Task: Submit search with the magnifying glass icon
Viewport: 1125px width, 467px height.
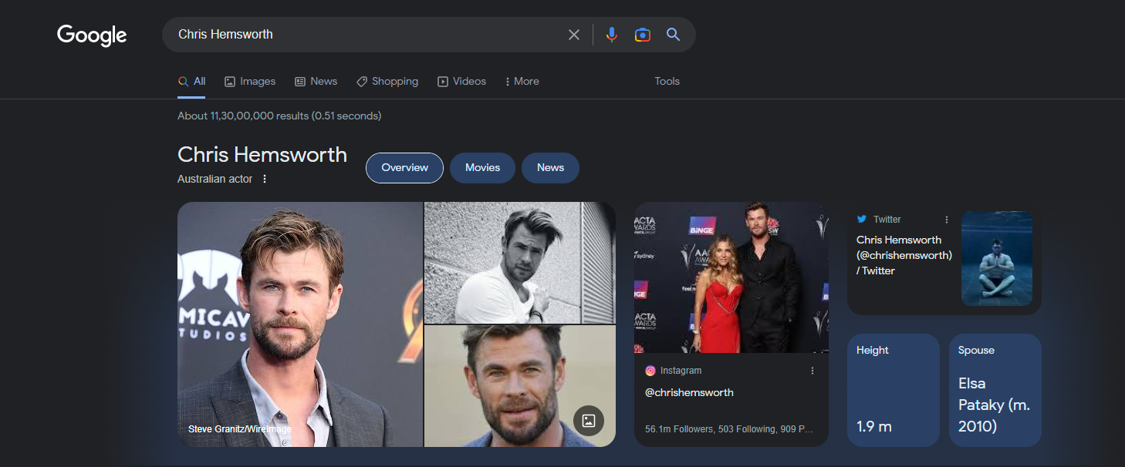Action: tap(674, 35)
